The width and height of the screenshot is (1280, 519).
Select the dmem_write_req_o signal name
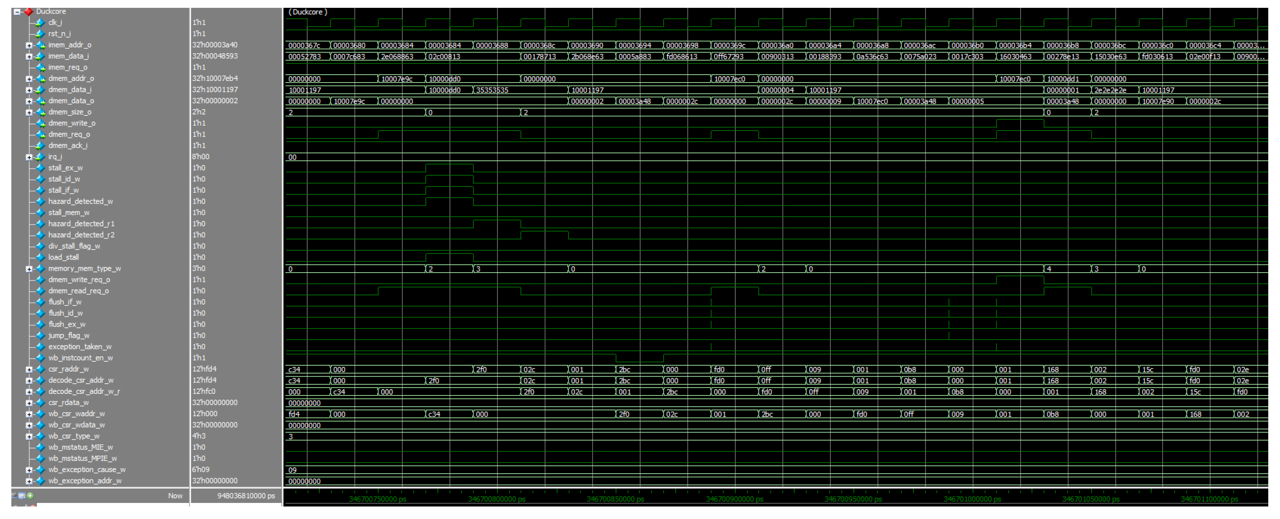(x=79, y=280)
